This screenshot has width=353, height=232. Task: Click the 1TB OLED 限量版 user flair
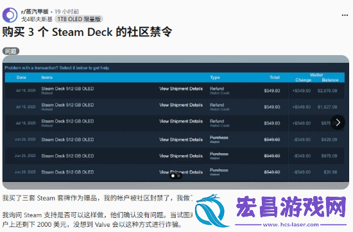coord(79,19)
